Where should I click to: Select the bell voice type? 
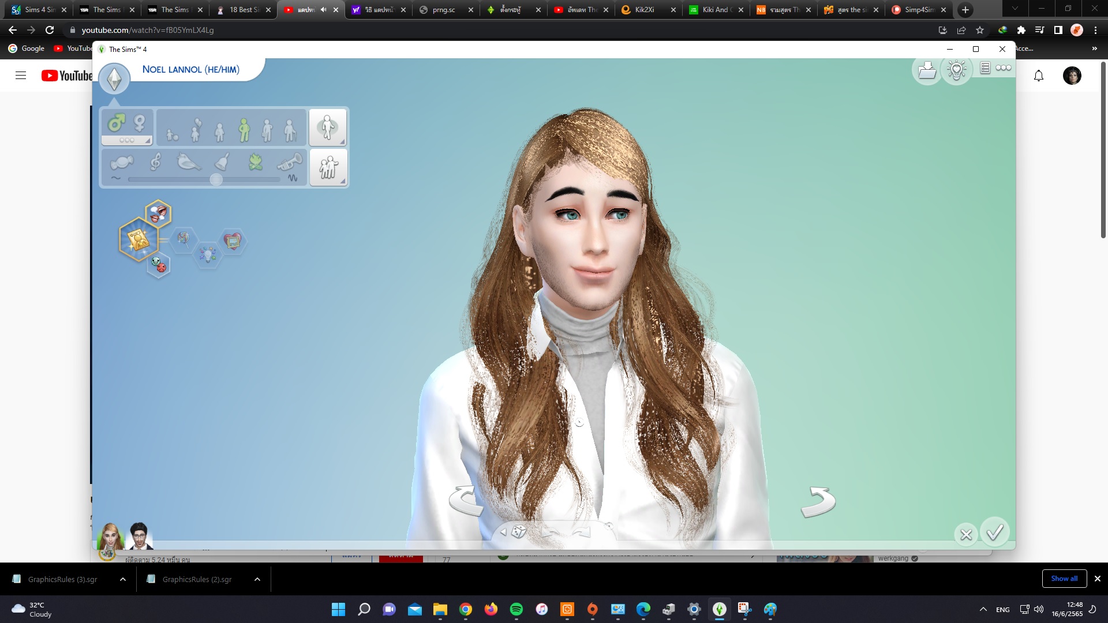click(223, 162)
